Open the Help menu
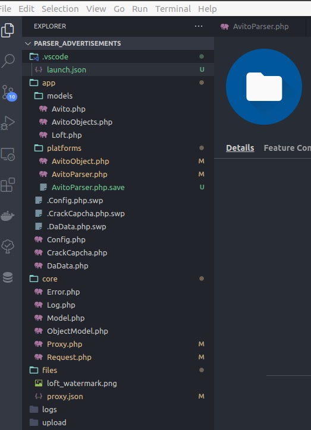 (x=208, y=9)
